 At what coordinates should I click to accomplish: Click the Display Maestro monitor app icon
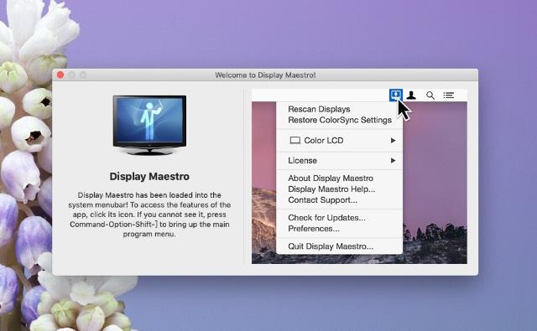coord(149,125)
